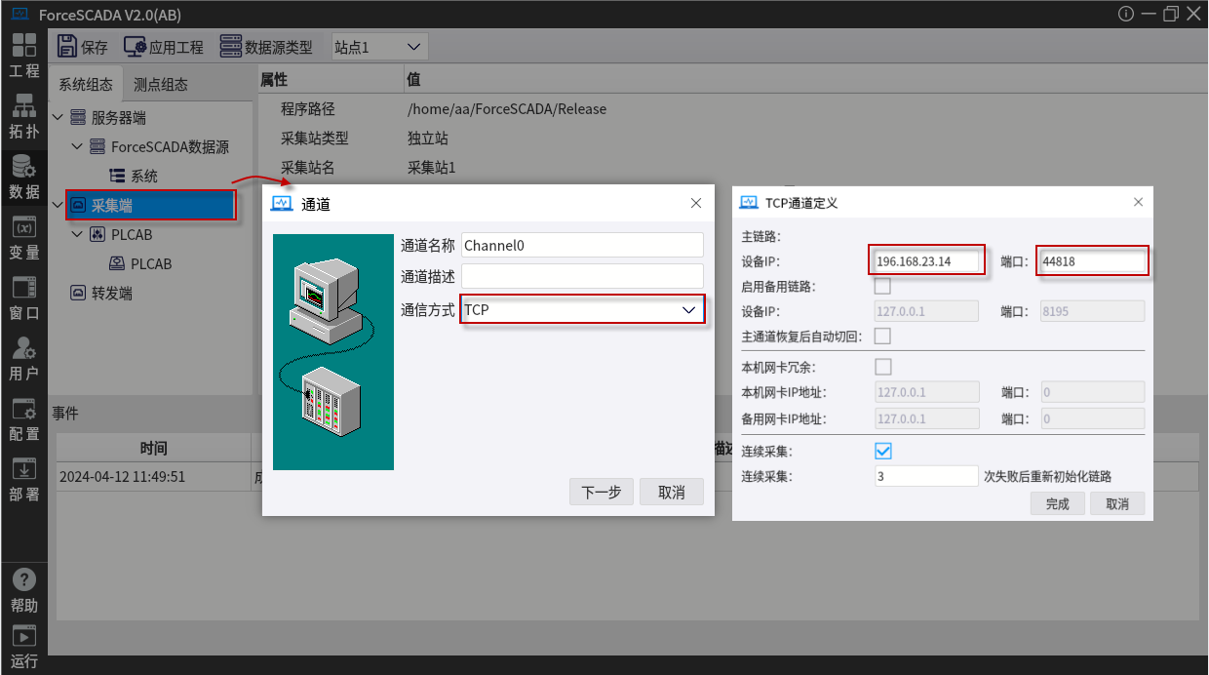Collapse the ForceSCADA数据源 tree node
This screenshot has height=675, width=1209.
(x=78, y=147)
